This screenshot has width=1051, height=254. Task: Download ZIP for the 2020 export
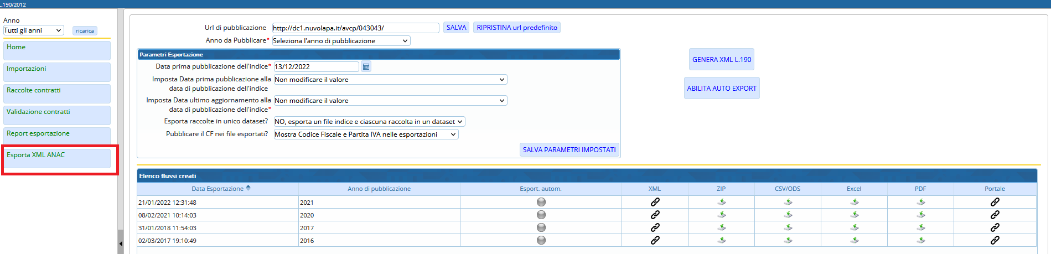click(721, 215)
